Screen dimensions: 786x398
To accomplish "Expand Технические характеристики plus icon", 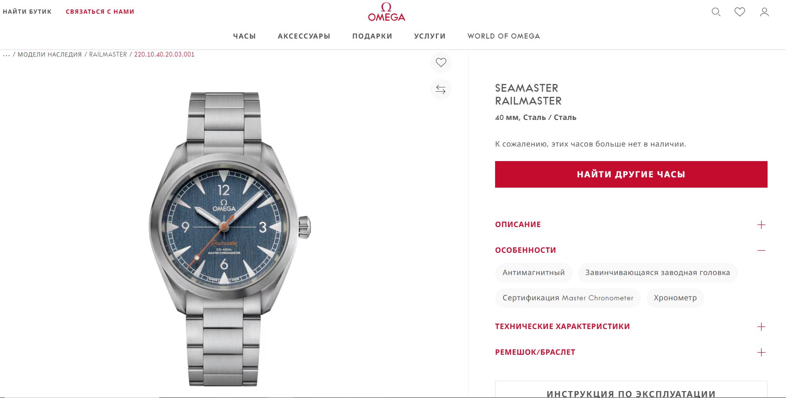I will coord(762,326).
